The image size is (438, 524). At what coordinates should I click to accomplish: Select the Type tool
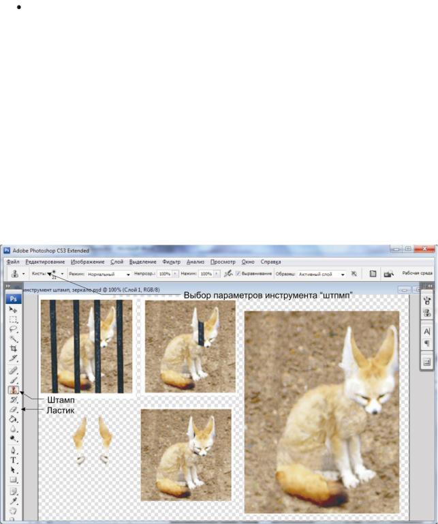[x=13, y=460]
